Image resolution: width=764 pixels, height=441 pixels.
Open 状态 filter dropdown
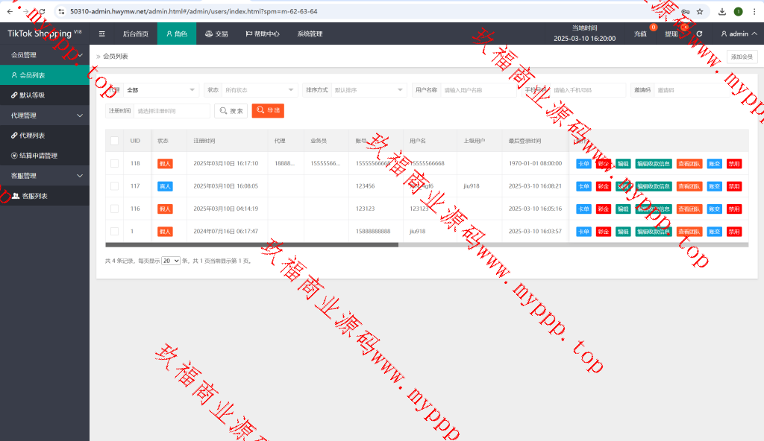click(259, 90)
